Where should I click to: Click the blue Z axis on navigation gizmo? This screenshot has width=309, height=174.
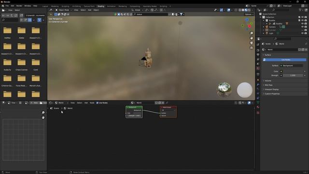(247, 20)
